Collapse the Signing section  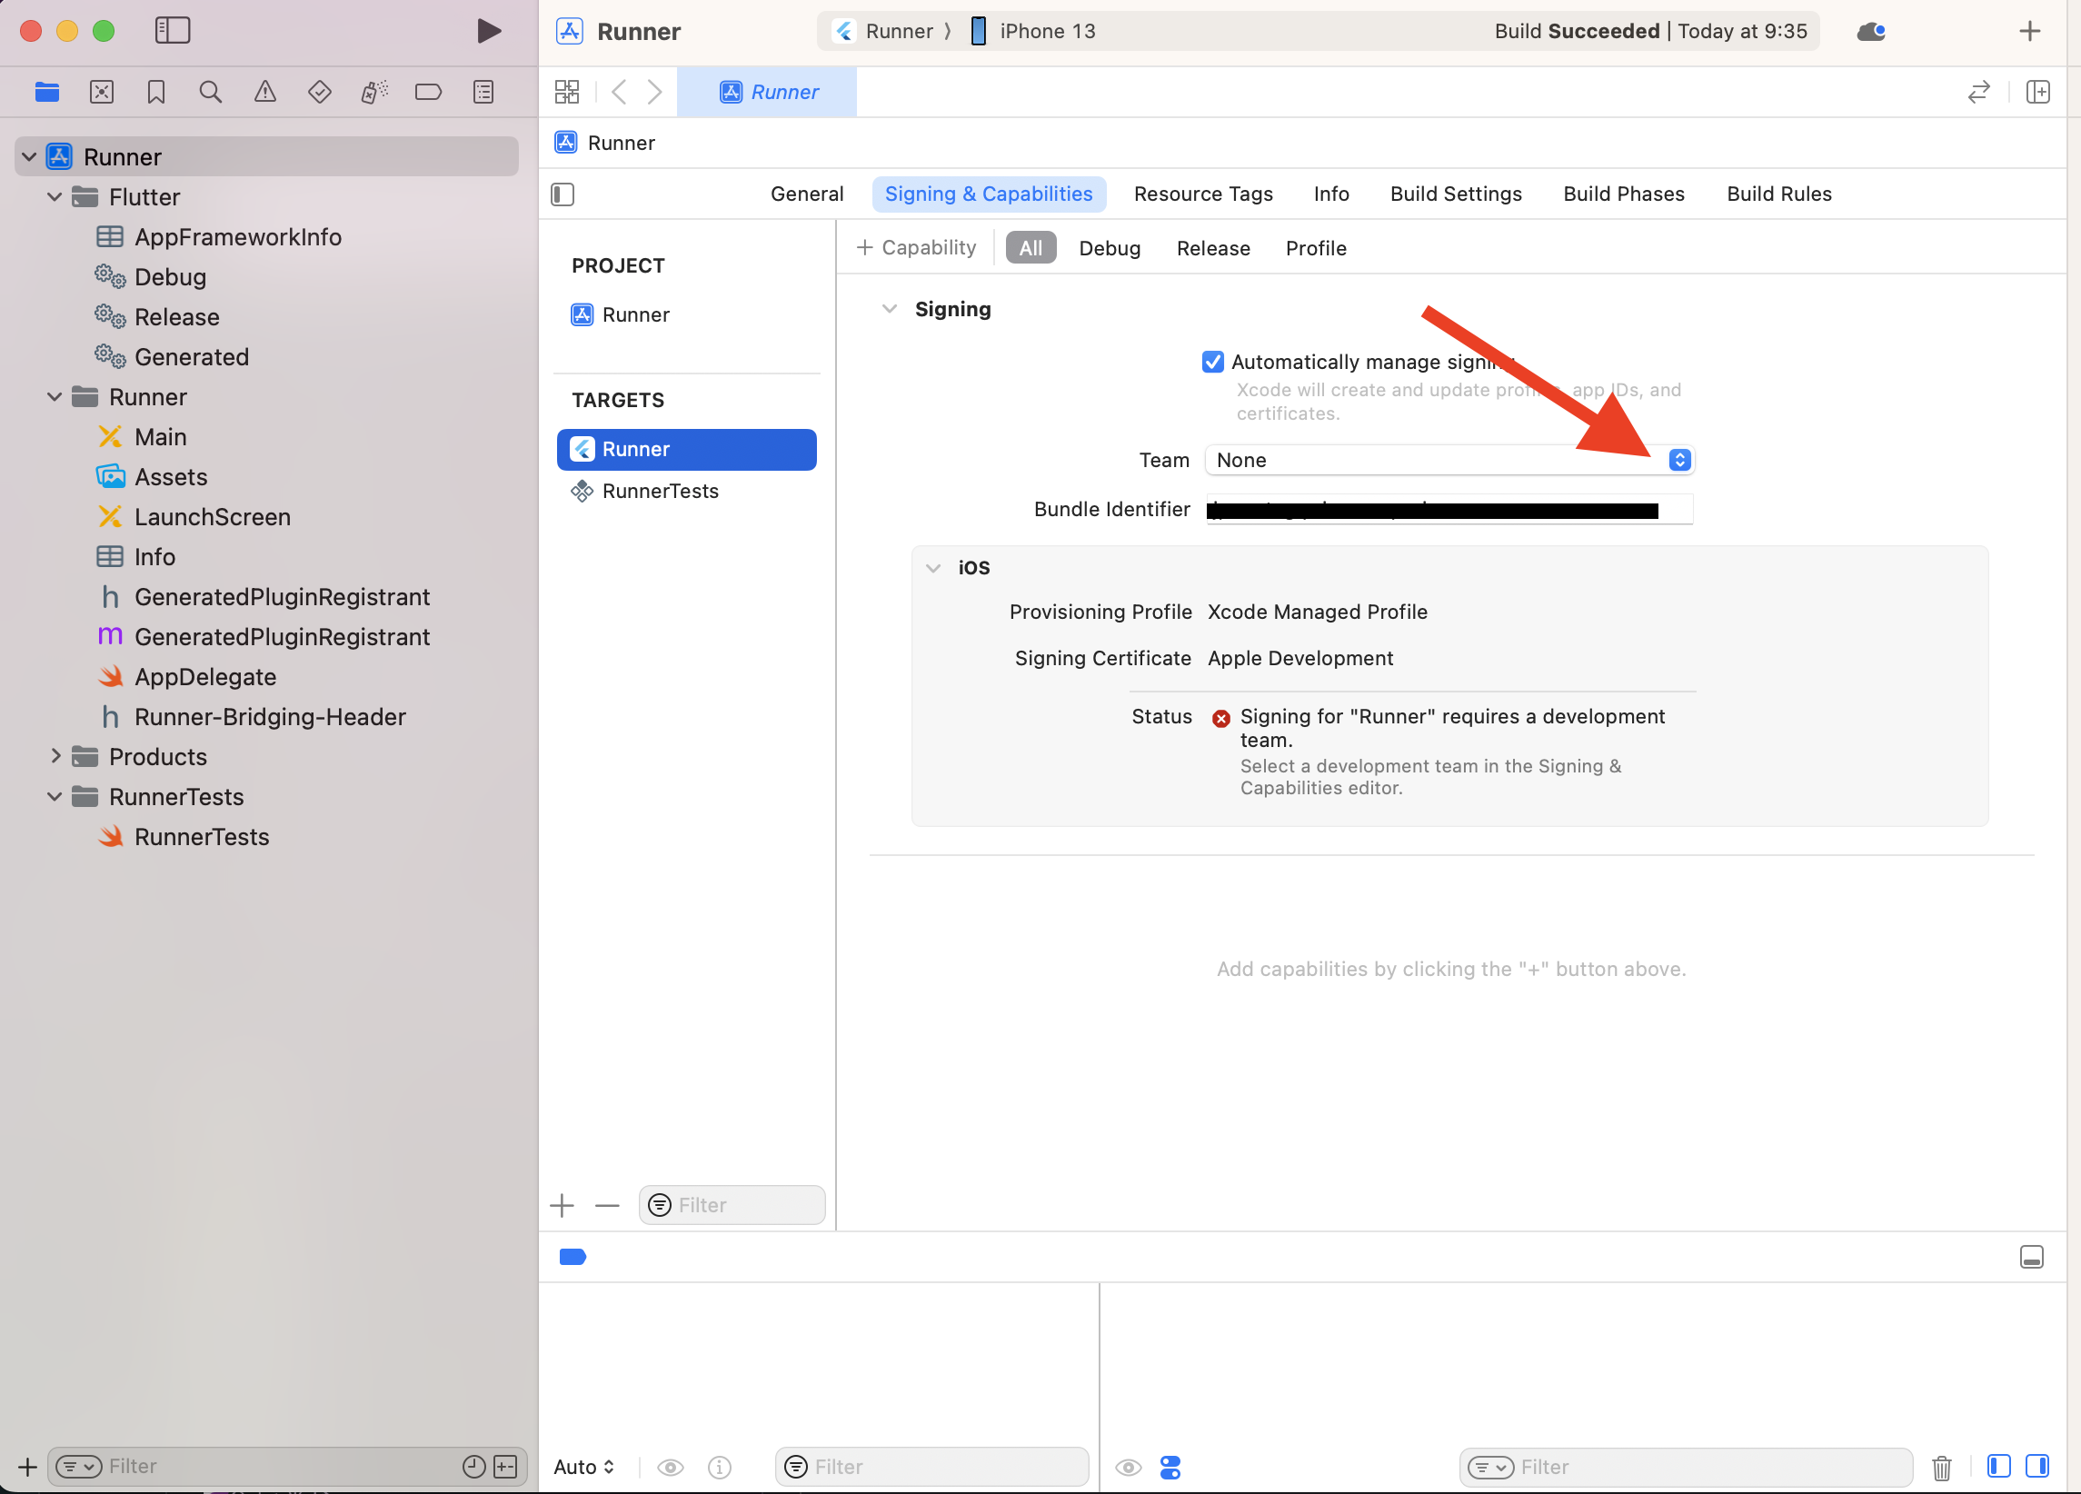889,309
